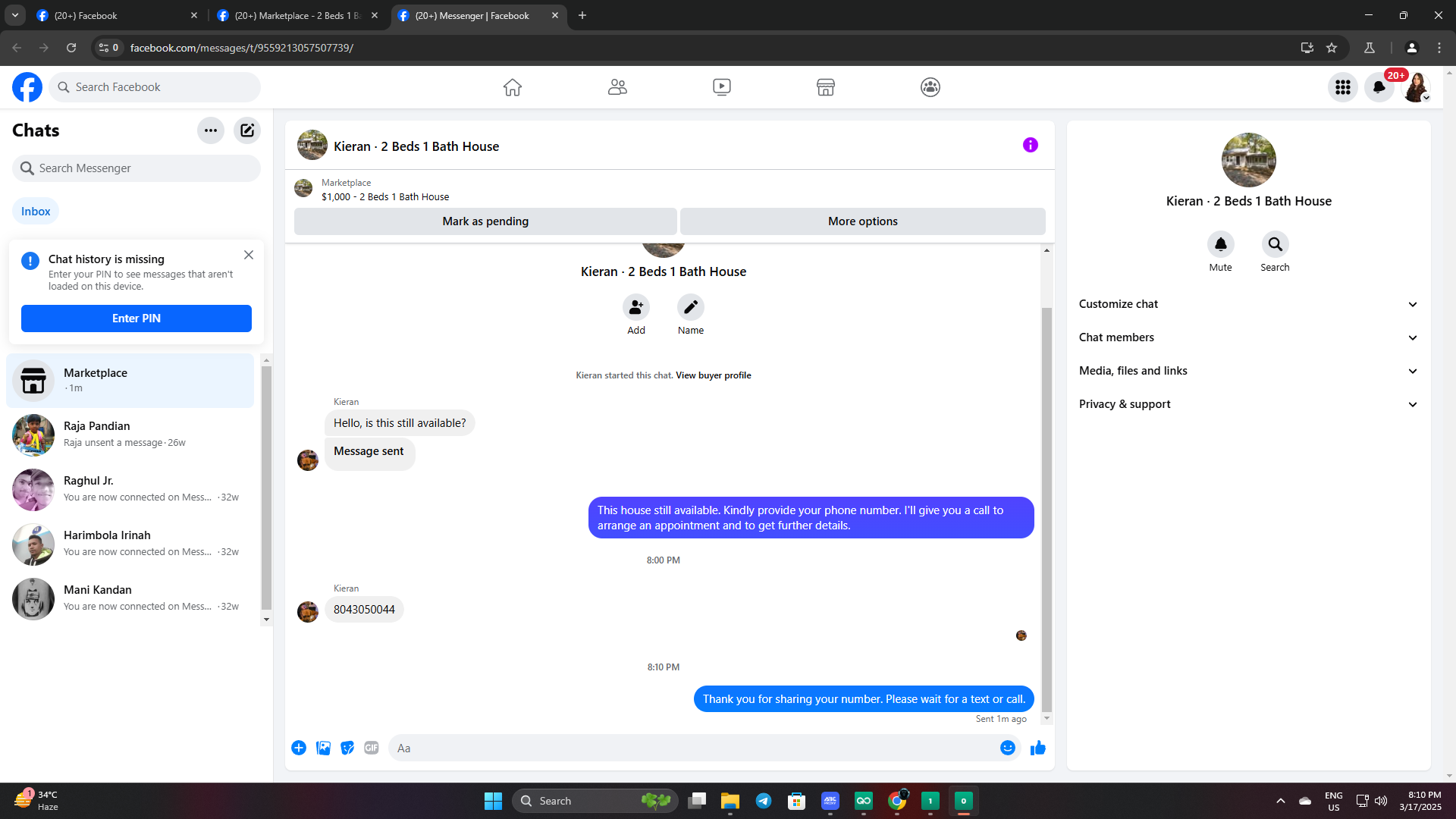This screenshot has height=819, width=1456.
Task: Open the Facebook home feed icon
Action: coord(513,87)
